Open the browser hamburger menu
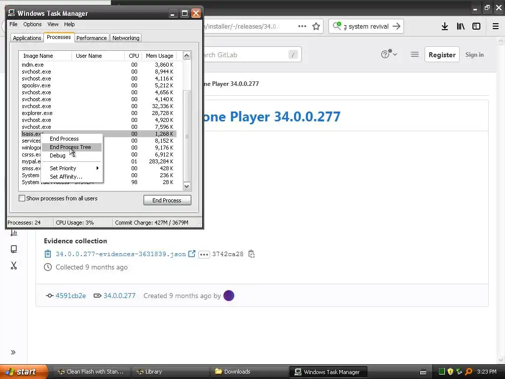The width and height of the screenshot is (505, 379). [x=495, y=27]
